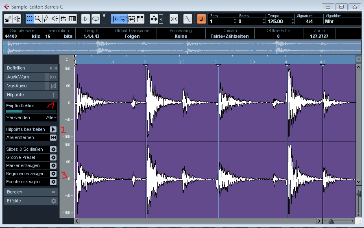Toggle orange Musical Mode note button

pyautogui.click(x=201, y=19)
